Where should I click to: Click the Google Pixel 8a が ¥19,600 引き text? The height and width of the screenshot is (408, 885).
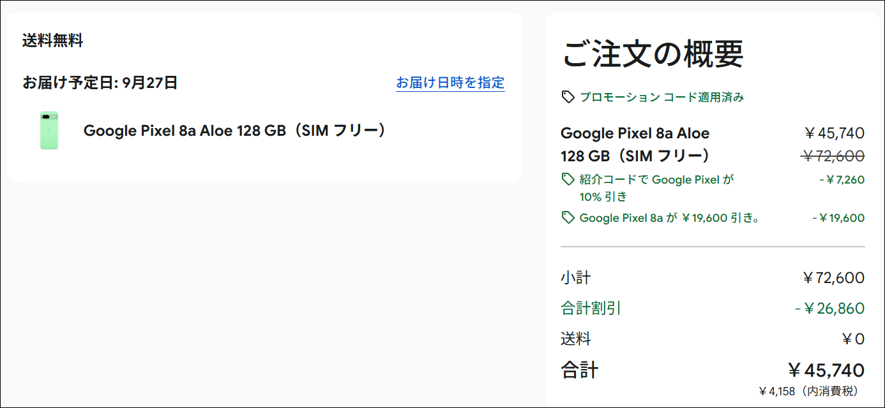pyautogui.click(x=670, y=218)
